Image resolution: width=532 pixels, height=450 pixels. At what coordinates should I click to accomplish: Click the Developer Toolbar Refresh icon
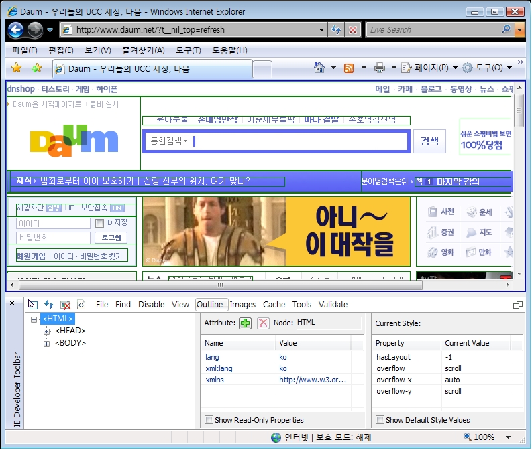point(49,305)
